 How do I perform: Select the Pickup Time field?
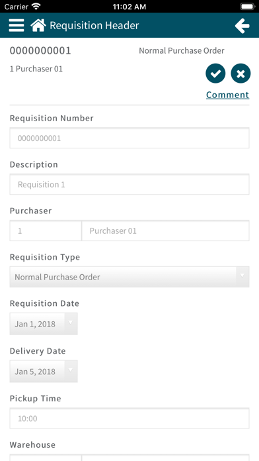click(x=129, y=418)
